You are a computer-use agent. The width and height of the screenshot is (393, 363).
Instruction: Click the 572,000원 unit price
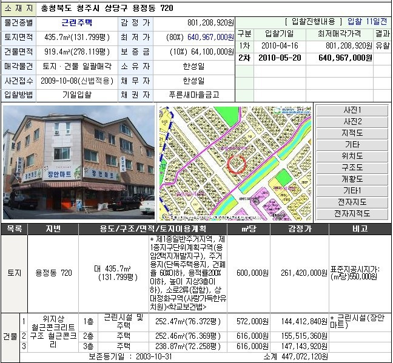click(253, 321)
